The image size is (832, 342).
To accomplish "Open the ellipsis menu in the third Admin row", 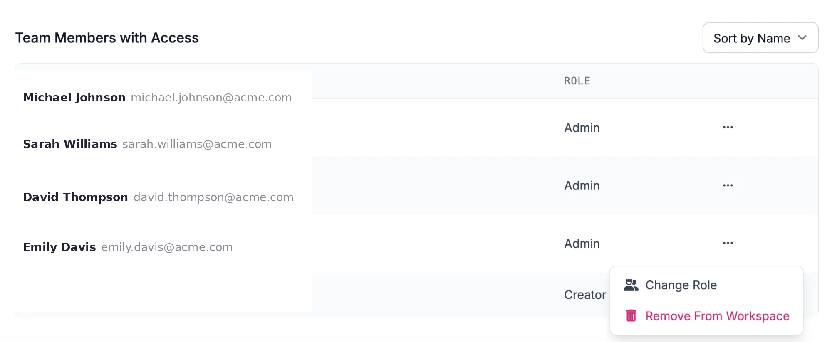I will [x=728, y=243].
